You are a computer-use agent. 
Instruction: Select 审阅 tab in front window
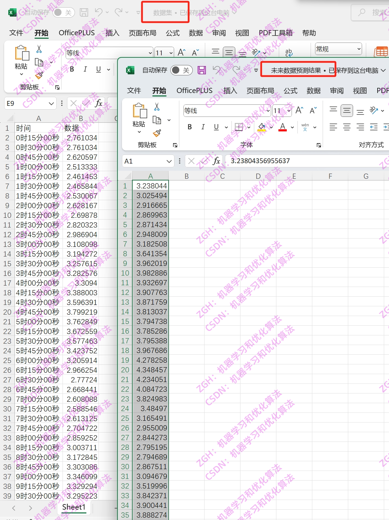(x=337, y=91)
